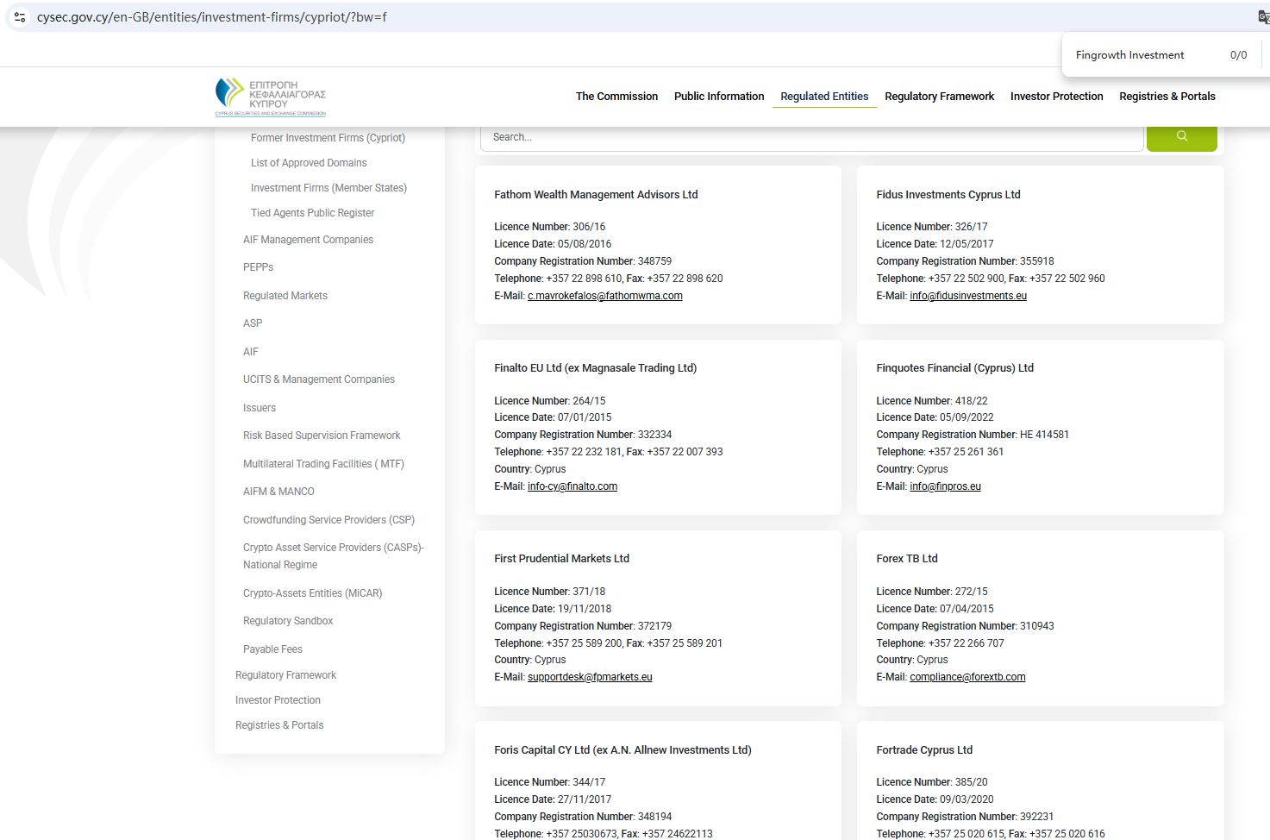This screenshot has height=840, width=1270.
Task: Click email link info@fidusinvestments.eu
Action: coord(967,296)
